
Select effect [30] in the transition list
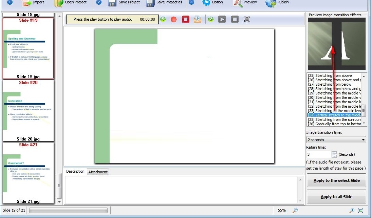click(334, 98)
